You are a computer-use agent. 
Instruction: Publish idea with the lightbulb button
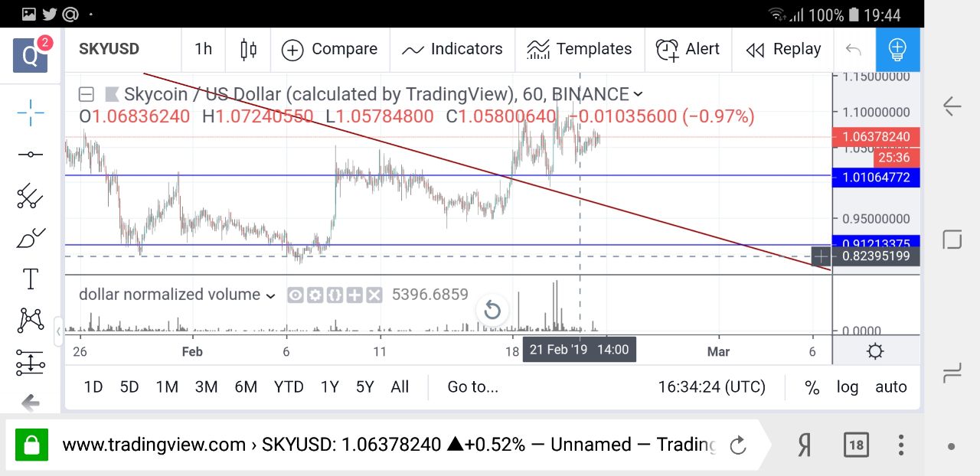tap(897, 50)
